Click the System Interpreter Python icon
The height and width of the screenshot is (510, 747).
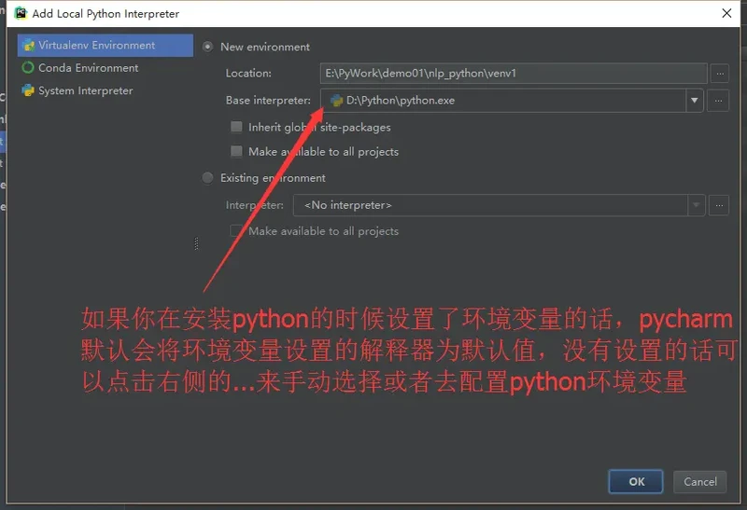click(x=28, y=90)
